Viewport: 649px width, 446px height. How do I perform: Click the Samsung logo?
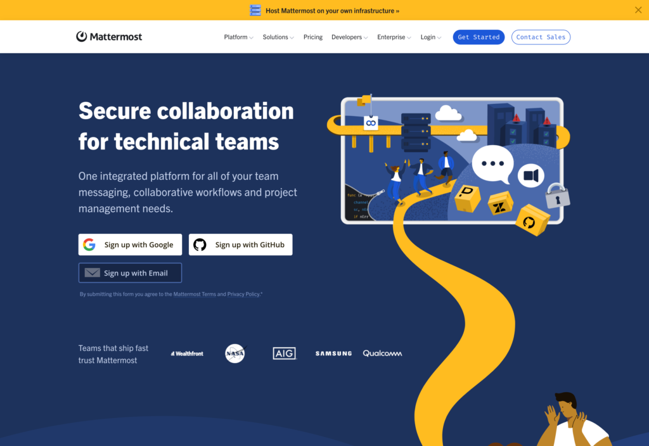pos(333,354)
